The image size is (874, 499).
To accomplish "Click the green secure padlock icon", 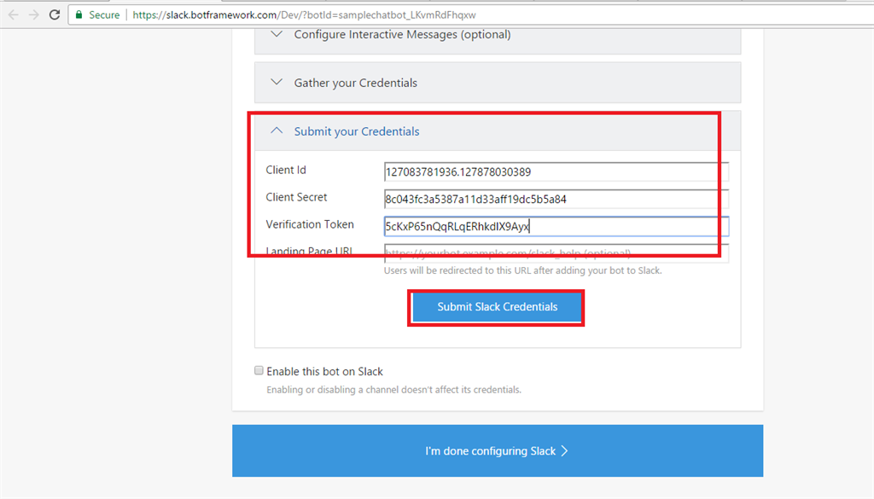I will (x=79, y=15).
